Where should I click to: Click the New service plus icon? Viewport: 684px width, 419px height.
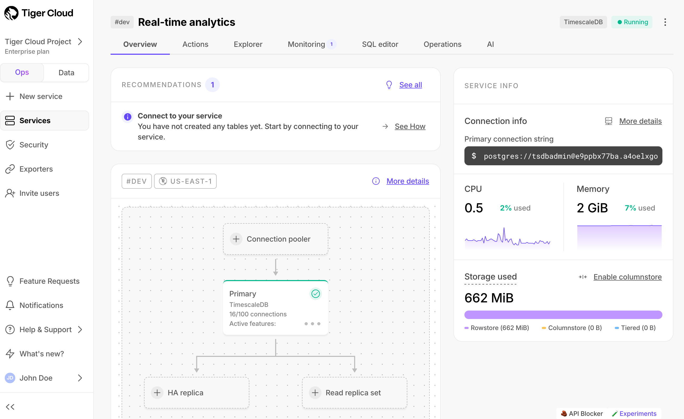coord(10,96)
